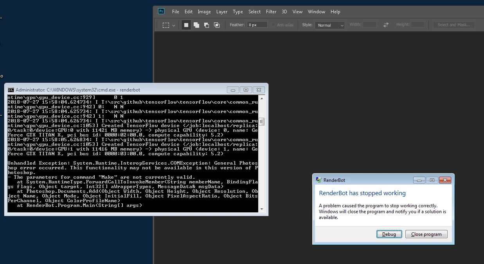Click Close program in RenderBot dialog
The height and width of the screenshot is (264, 484).
[x=426, y=234]
